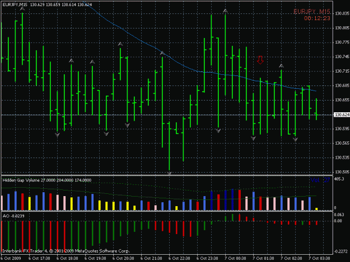Click price level 130.835 on the axis

(342, 13)
